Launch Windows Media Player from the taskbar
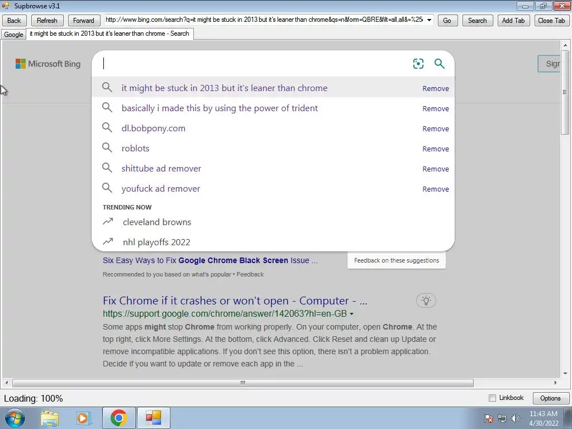This screenshot has width=572, height=429. coord(84,418)
